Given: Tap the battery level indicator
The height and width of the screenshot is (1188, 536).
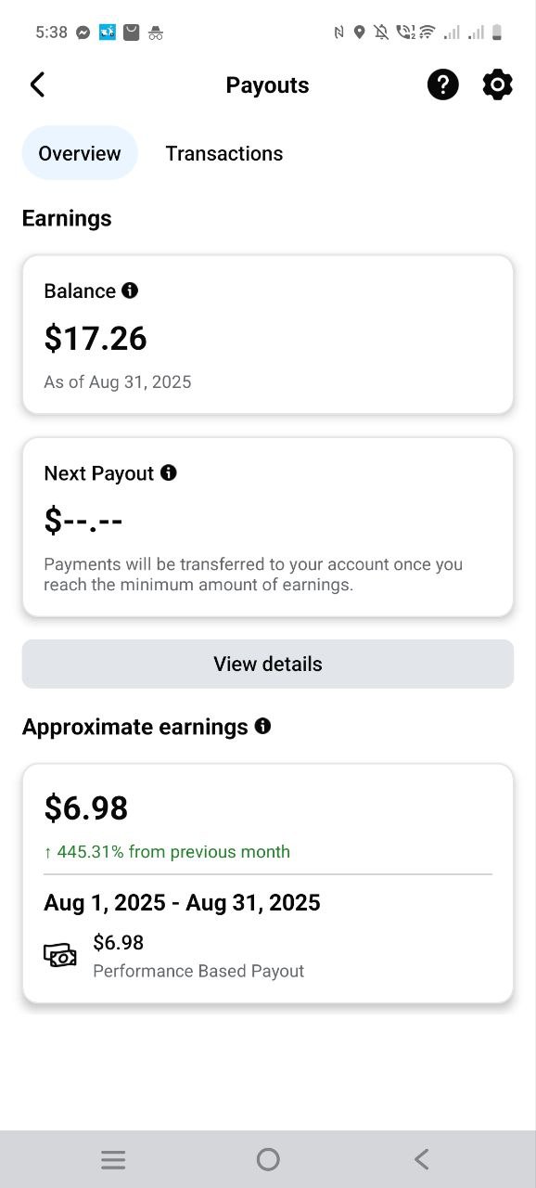Looking at the screenshot, I should pos(499,32).
